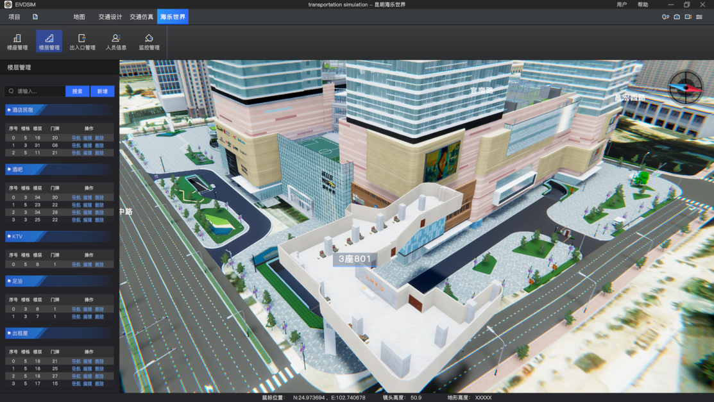Click the EIVDSIM app logo icon
Screen dimensions: 714x402
pyautogui.click(x=8, y=4)
